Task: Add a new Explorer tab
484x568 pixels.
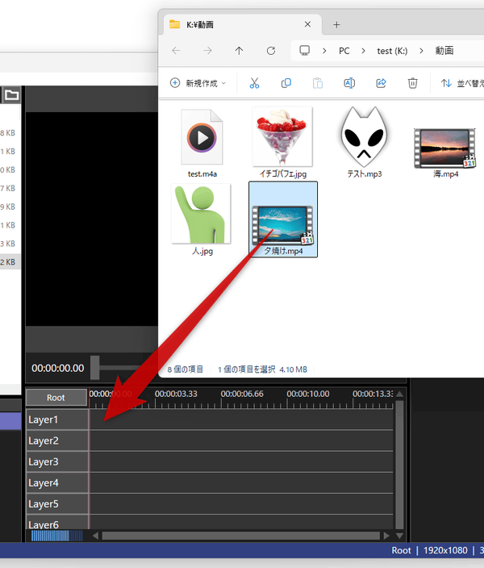Action: click(x=336, y=25)
